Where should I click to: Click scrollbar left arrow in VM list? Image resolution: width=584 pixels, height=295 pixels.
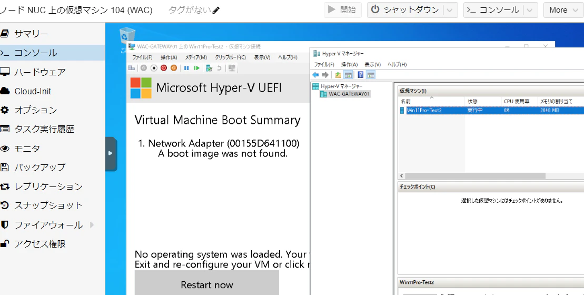coord(402,176)
